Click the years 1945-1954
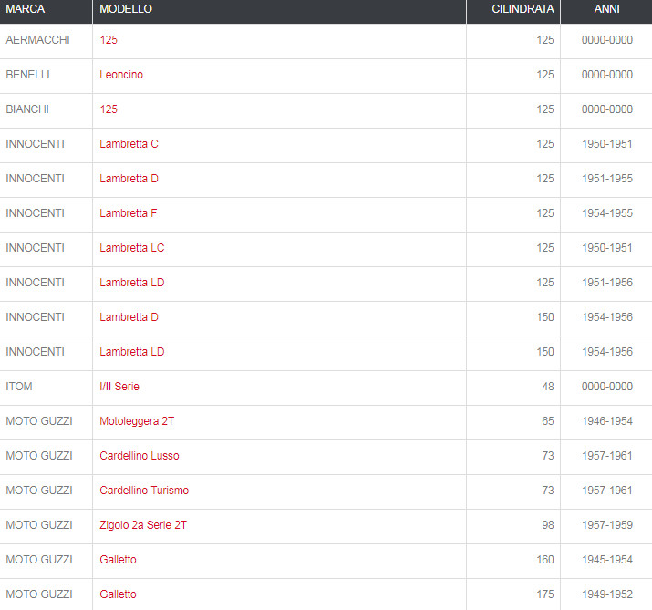This screenshot has width=652, height=610. [x=607, y=560]
